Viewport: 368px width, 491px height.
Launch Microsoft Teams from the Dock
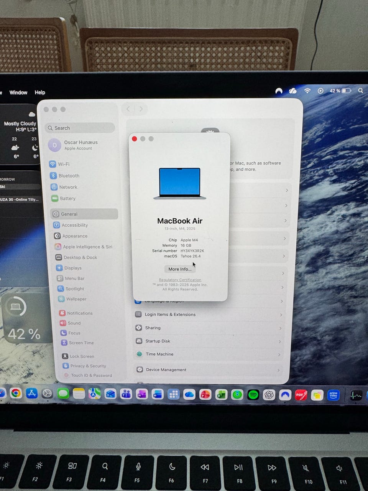[126, 394]
